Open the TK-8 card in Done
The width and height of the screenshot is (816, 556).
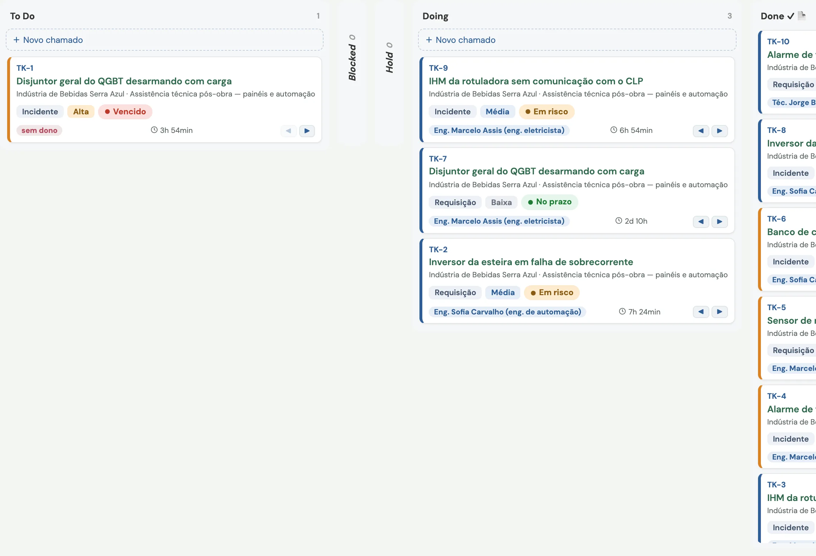pyautogui.click(x=788, y=160)
